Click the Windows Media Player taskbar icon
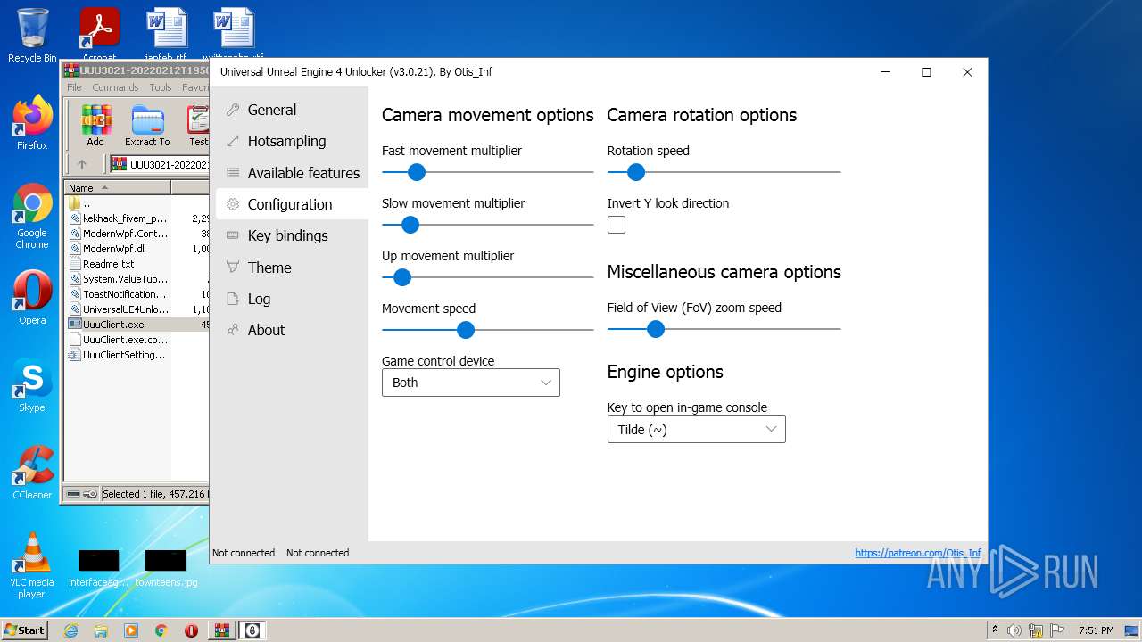The height and width of the screenshot is (642, 1142). coord(131,630)
